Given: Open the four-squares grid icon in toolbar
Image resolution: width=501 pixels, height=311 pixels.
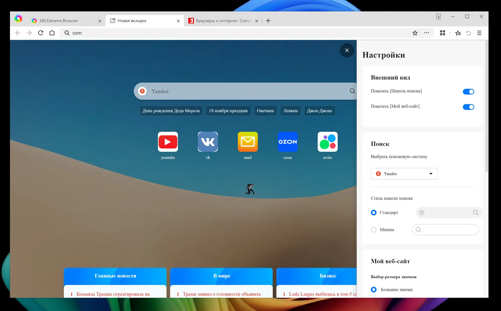Looking at the screenshot, I should (x=443, y=33).
